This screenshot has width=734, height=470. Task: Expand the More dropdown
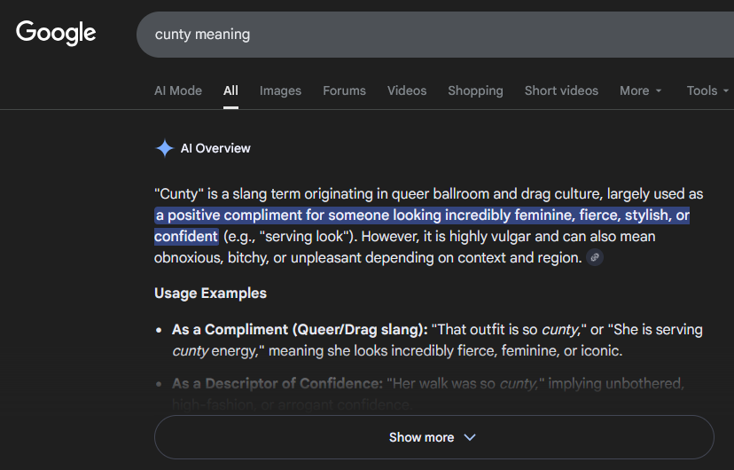click(x=640, y=90)
